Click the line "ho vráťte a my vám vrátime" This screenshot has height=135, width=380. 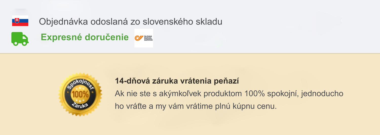point(196,106)
